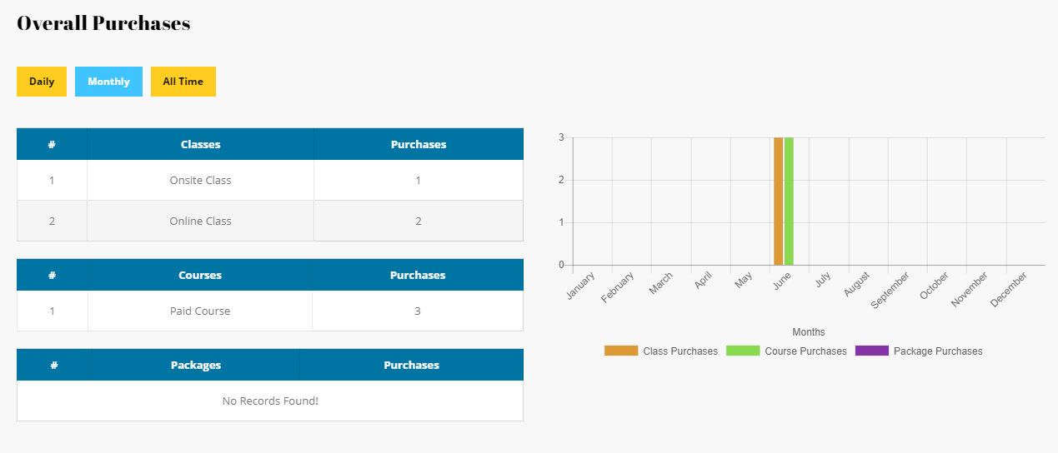Click the Daily filter button
The width and height of the screenshot is (1058, 453).
tap(42, 82)
